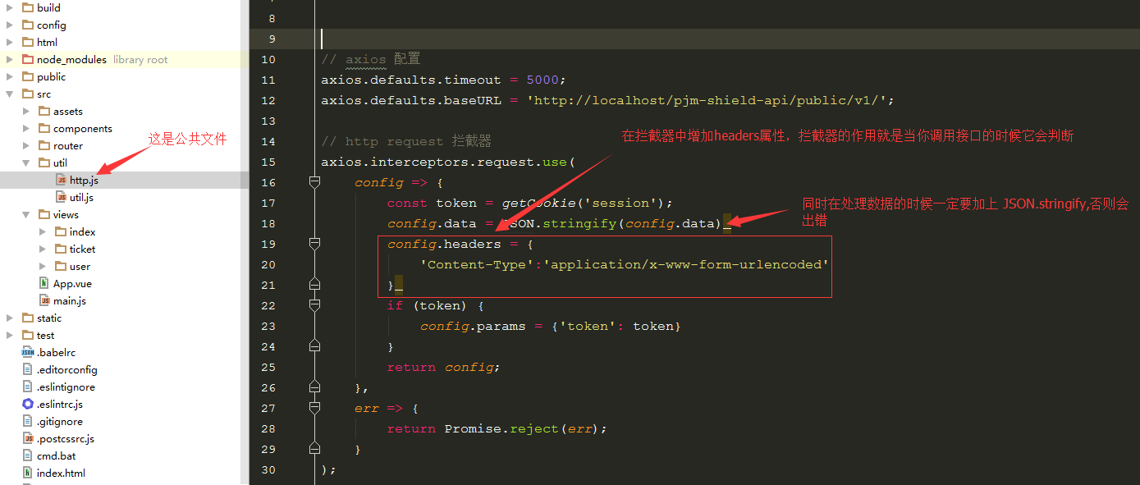1140x485 pixels.
Task: Expand the test folder arrow
Action: (x=10, y=335)
